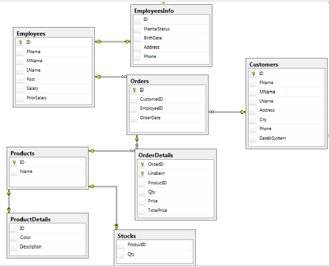Select the PriorSalary column in Employees

point(53,97)
